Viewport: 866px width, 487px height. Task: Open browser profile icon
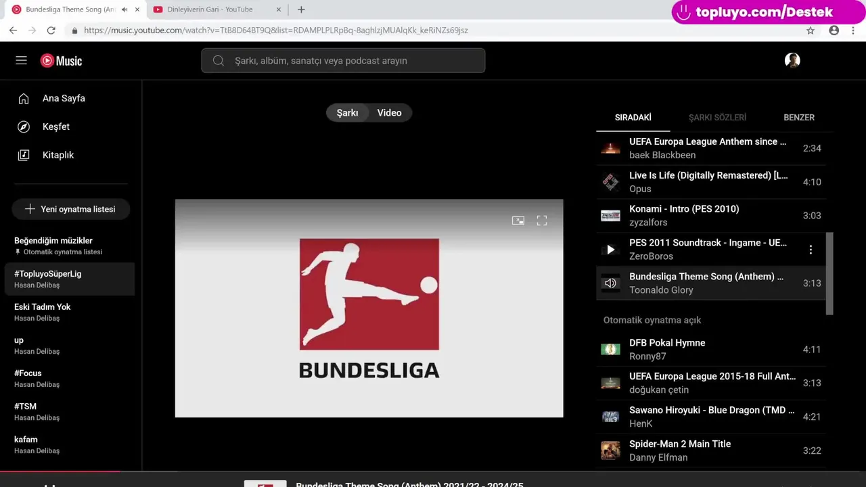tap(834, 30)
